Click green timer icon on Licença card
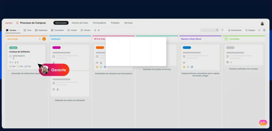This screenshot has height=131, width=272. coord(18,66)
